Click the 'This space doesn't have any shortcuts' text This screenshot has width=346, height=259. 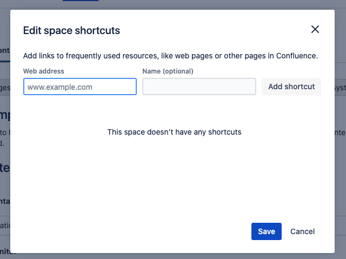(174, 132)
